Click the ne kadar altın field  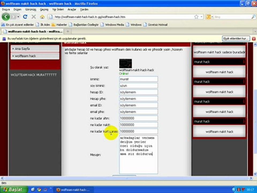pos(138,118)
